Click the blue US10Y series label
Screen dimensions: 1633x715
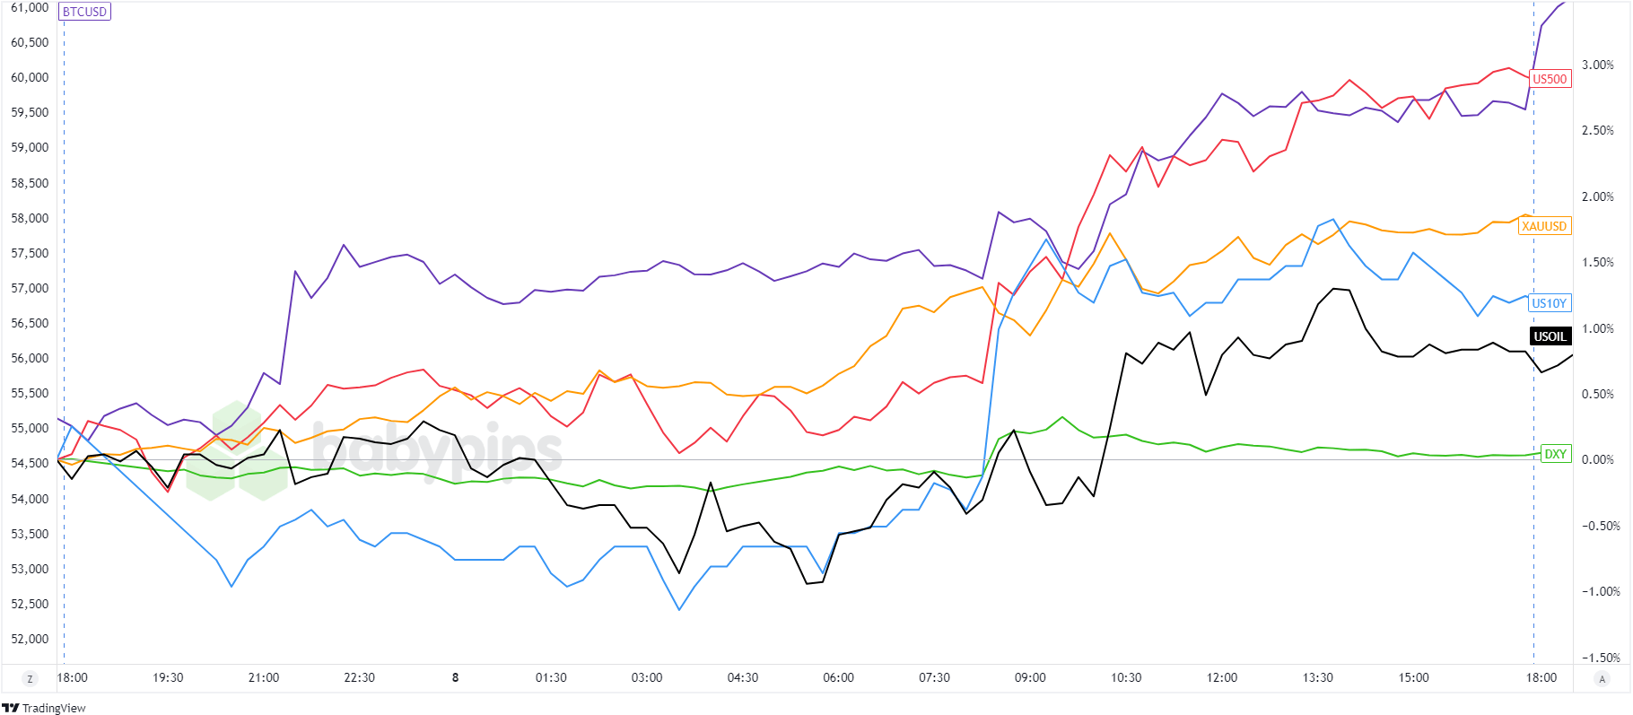pos(1549,303)
